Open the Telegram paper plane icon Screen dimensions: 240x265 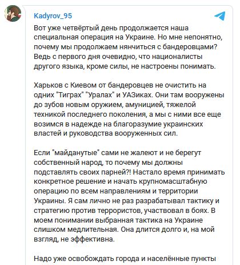coord(220,16)
